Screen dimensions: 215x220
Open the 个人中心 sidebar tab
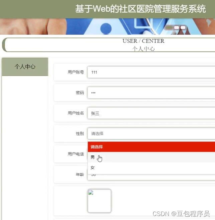(25, 67)
